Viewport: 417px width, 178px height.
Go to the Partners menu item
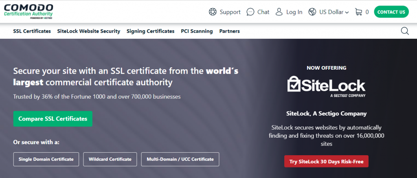tap(229, 31)
